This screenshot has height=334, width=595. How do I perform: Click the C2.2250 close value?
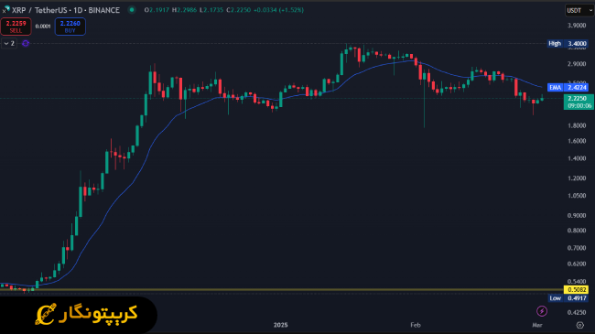click(x=239, y=10)
